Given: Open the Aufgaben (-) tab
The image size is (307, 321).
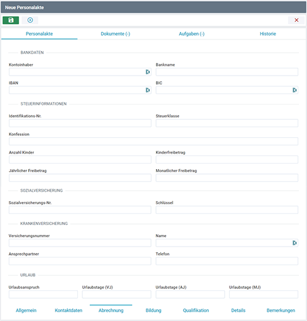Looking at the screenshot, I should pos(192,34).
